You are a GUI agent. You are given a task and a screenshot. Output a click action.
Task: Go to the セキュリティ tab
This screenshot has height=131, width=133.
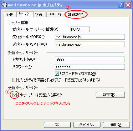point(56,14)
